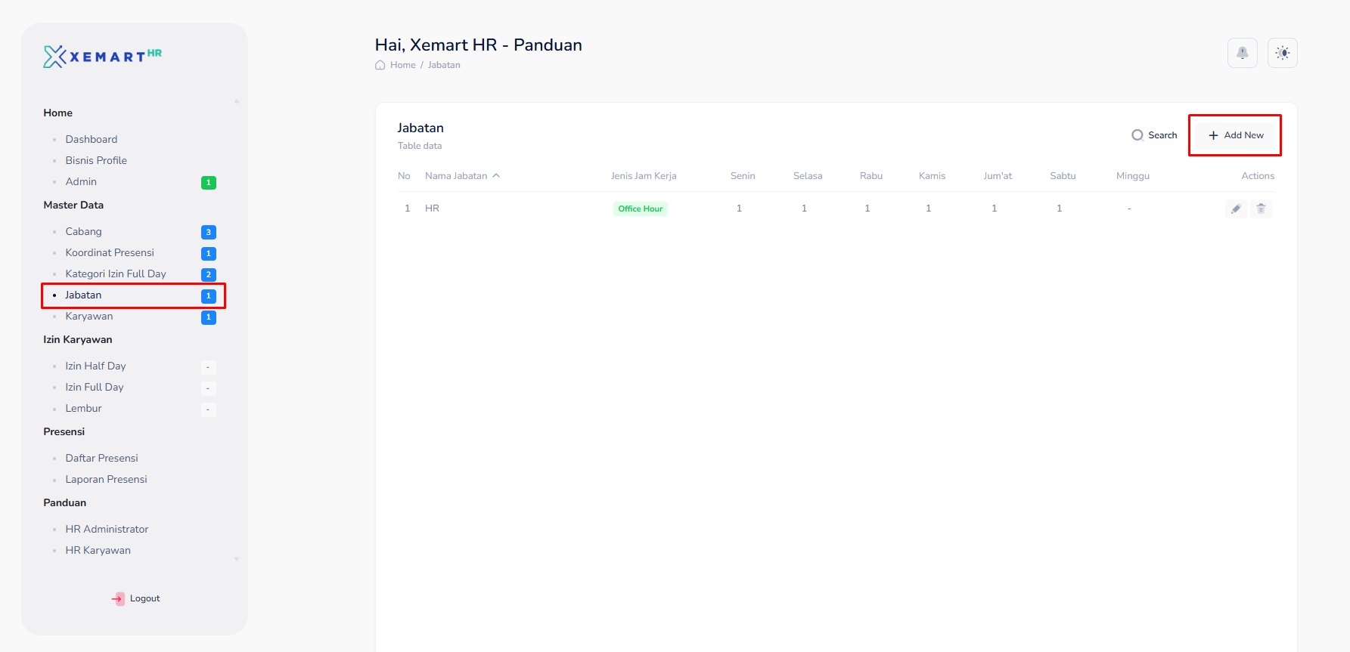Open Laporan Presensi report page
1350x652 pixels.
106,479
